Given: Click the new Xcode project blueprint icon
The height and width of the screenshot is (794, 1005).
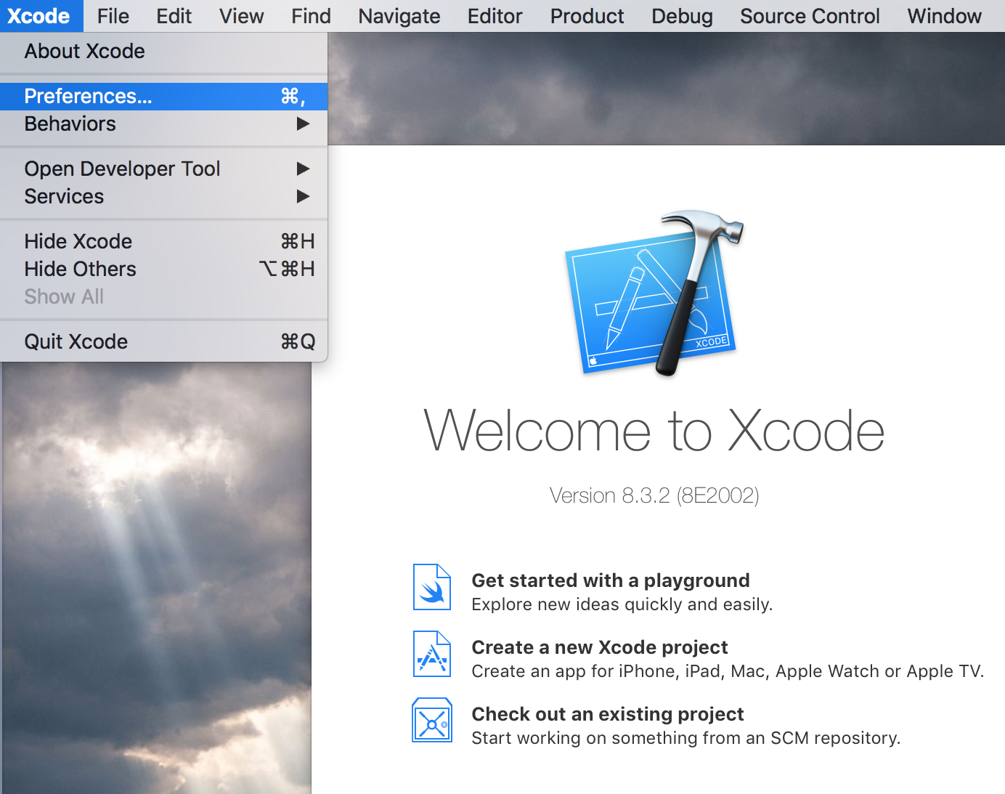Looking at the screenshot, I should (431, 654).
